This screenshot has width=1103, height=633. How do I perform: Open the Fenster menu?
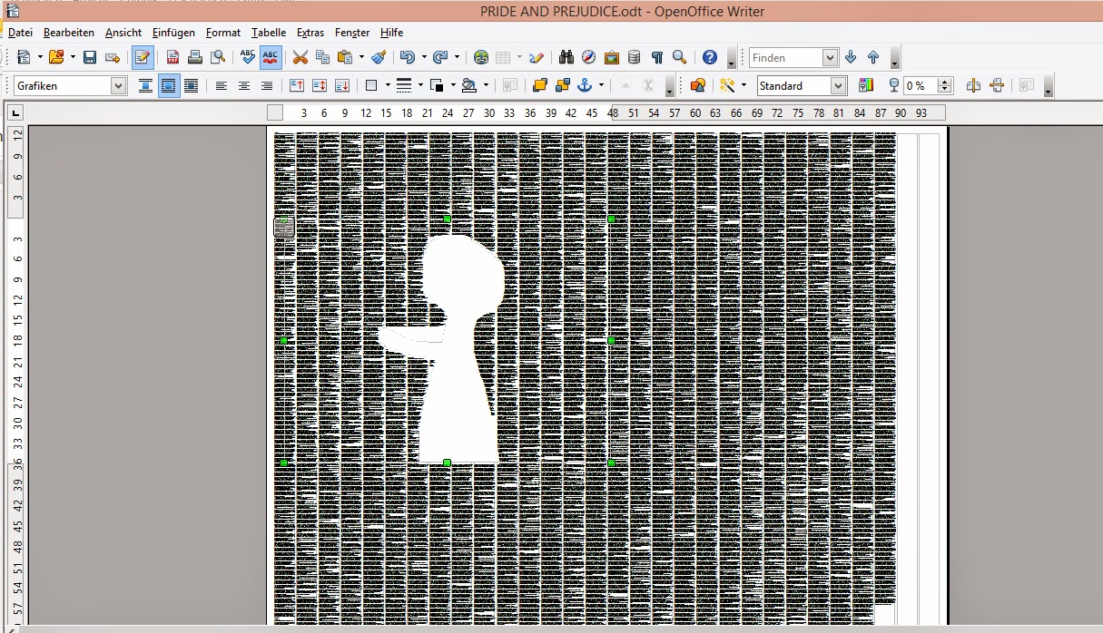[352, 33]
